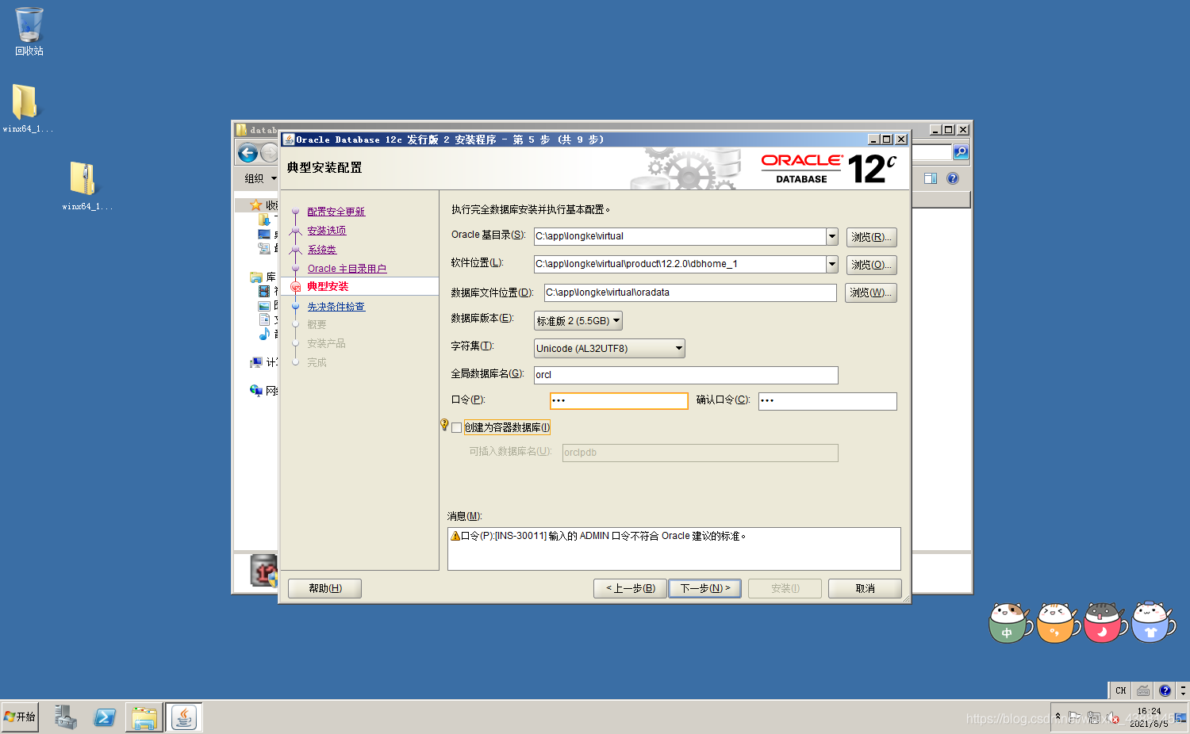
Task: Click 浏览(O) button for software location
Action: [871, 265]
